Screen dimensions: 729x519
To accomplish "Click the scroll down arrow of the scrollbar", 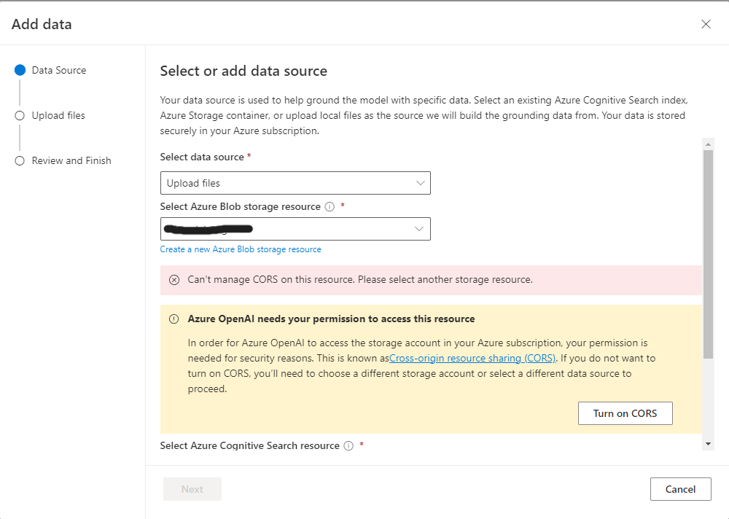I will pyautogui.click(x=708, y=444).
